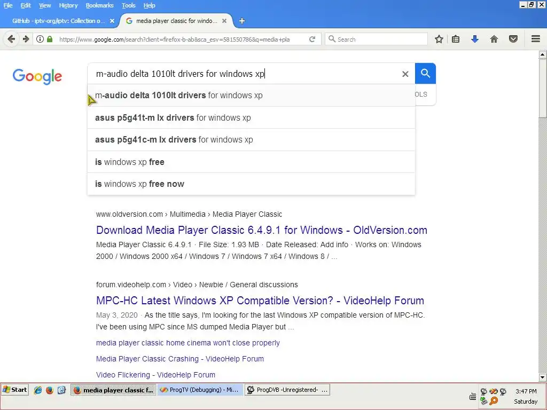Open MPC-HC Latest Windows XP Compatible Version result
This screenshot has width=547, height=410.
coord(260,301)
